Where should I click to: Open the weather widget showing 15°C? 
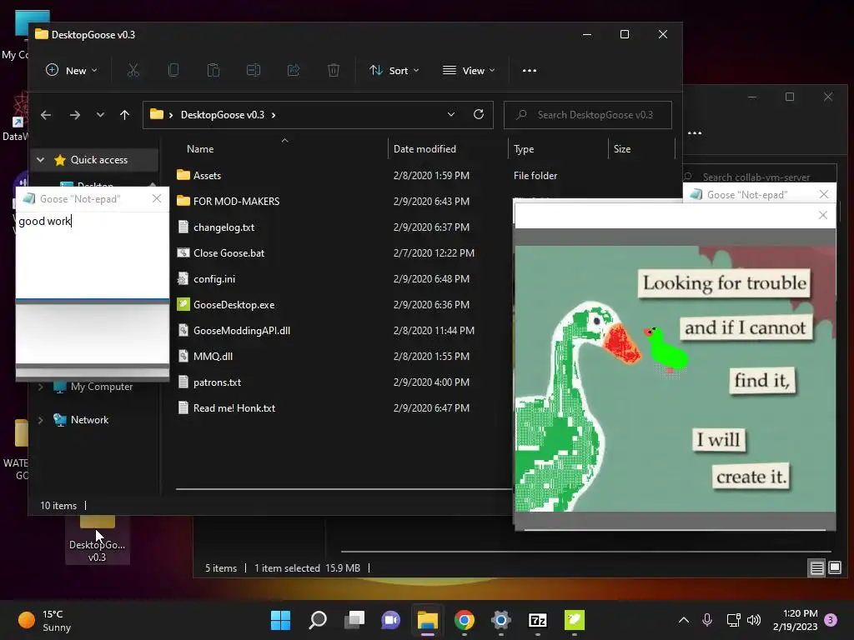pos(45,620)
